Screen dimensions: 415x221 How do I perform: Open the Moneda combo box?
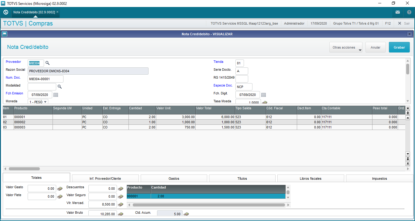(x=38, y=102)
